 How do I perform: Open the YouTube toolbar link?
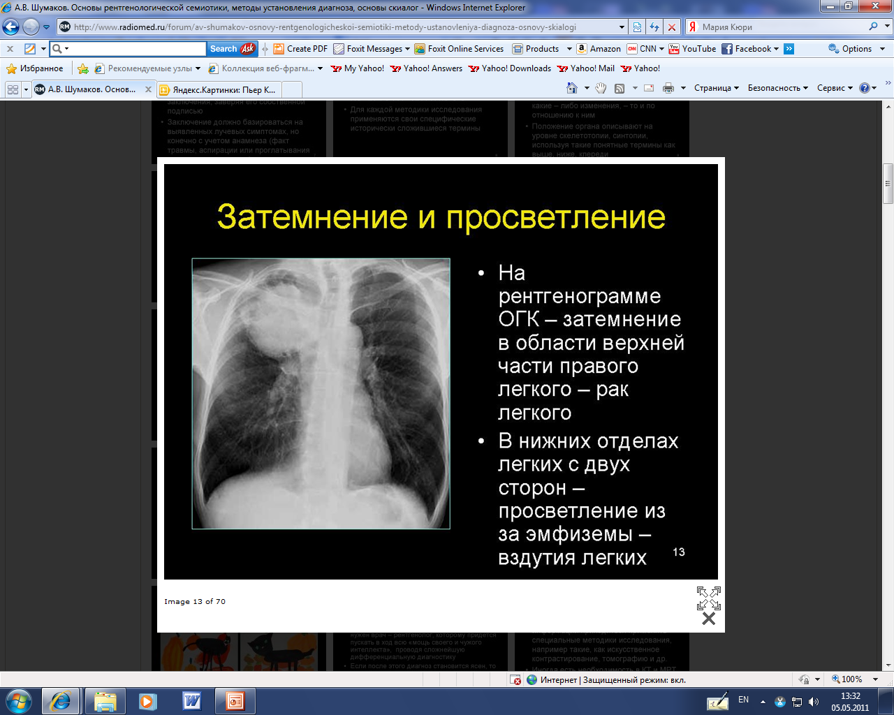pos(692,49)
